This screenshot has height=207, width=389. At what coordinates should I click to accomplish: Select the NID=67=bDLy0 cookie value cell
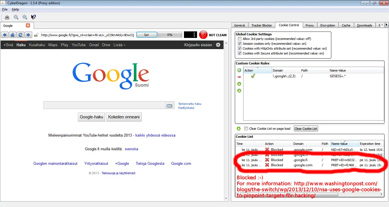343,149
